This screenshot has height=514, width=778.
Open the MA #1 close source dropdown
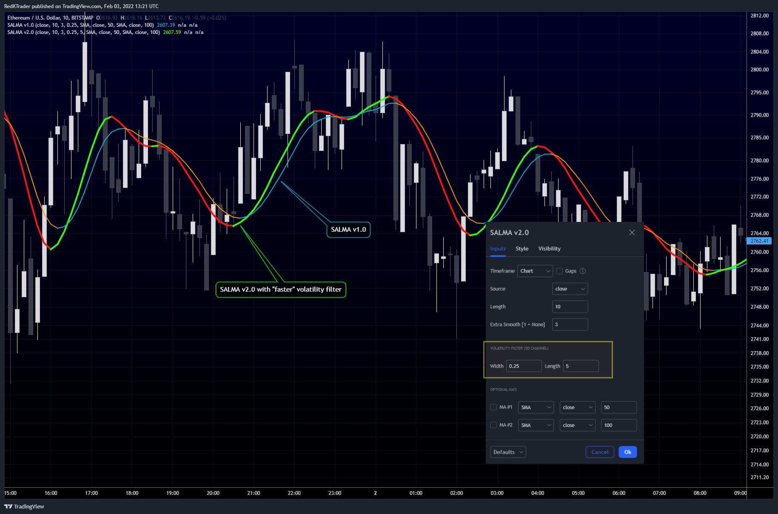click(x=578, y=407)
